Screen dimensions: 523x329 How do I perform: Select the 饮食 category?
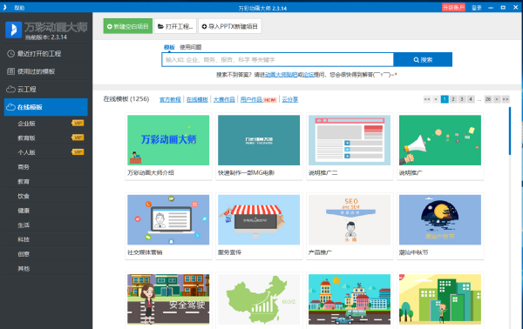pyautogui.click(x=24, y=196)
